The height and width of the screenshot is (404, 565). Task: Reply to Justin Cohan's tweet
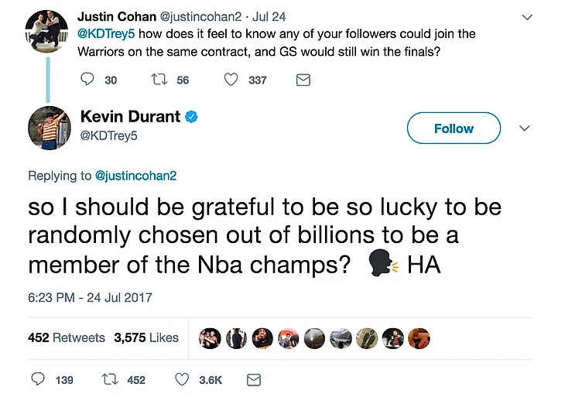click(87, 79)
